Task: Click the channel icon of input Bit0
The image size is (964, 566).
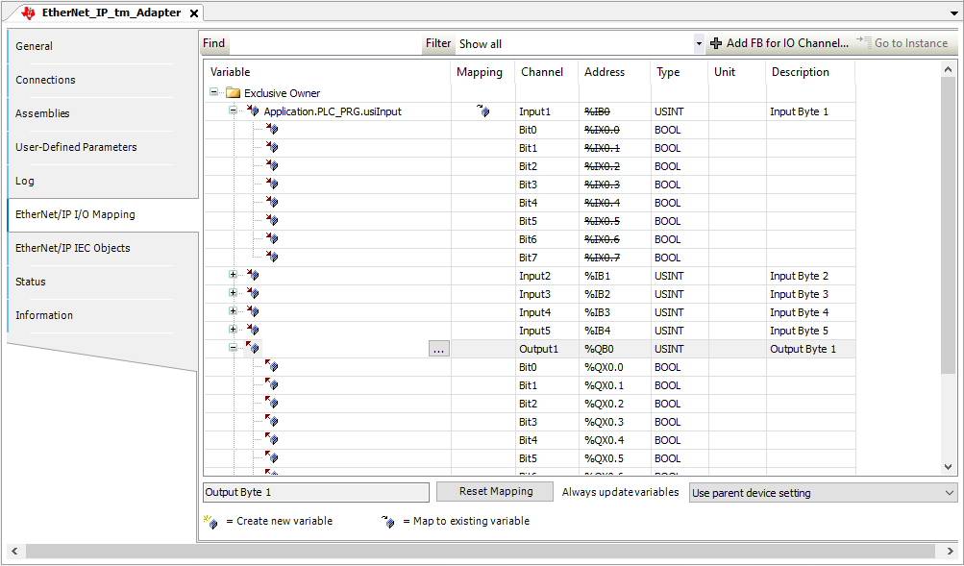Action: click(x=271, y=130)
